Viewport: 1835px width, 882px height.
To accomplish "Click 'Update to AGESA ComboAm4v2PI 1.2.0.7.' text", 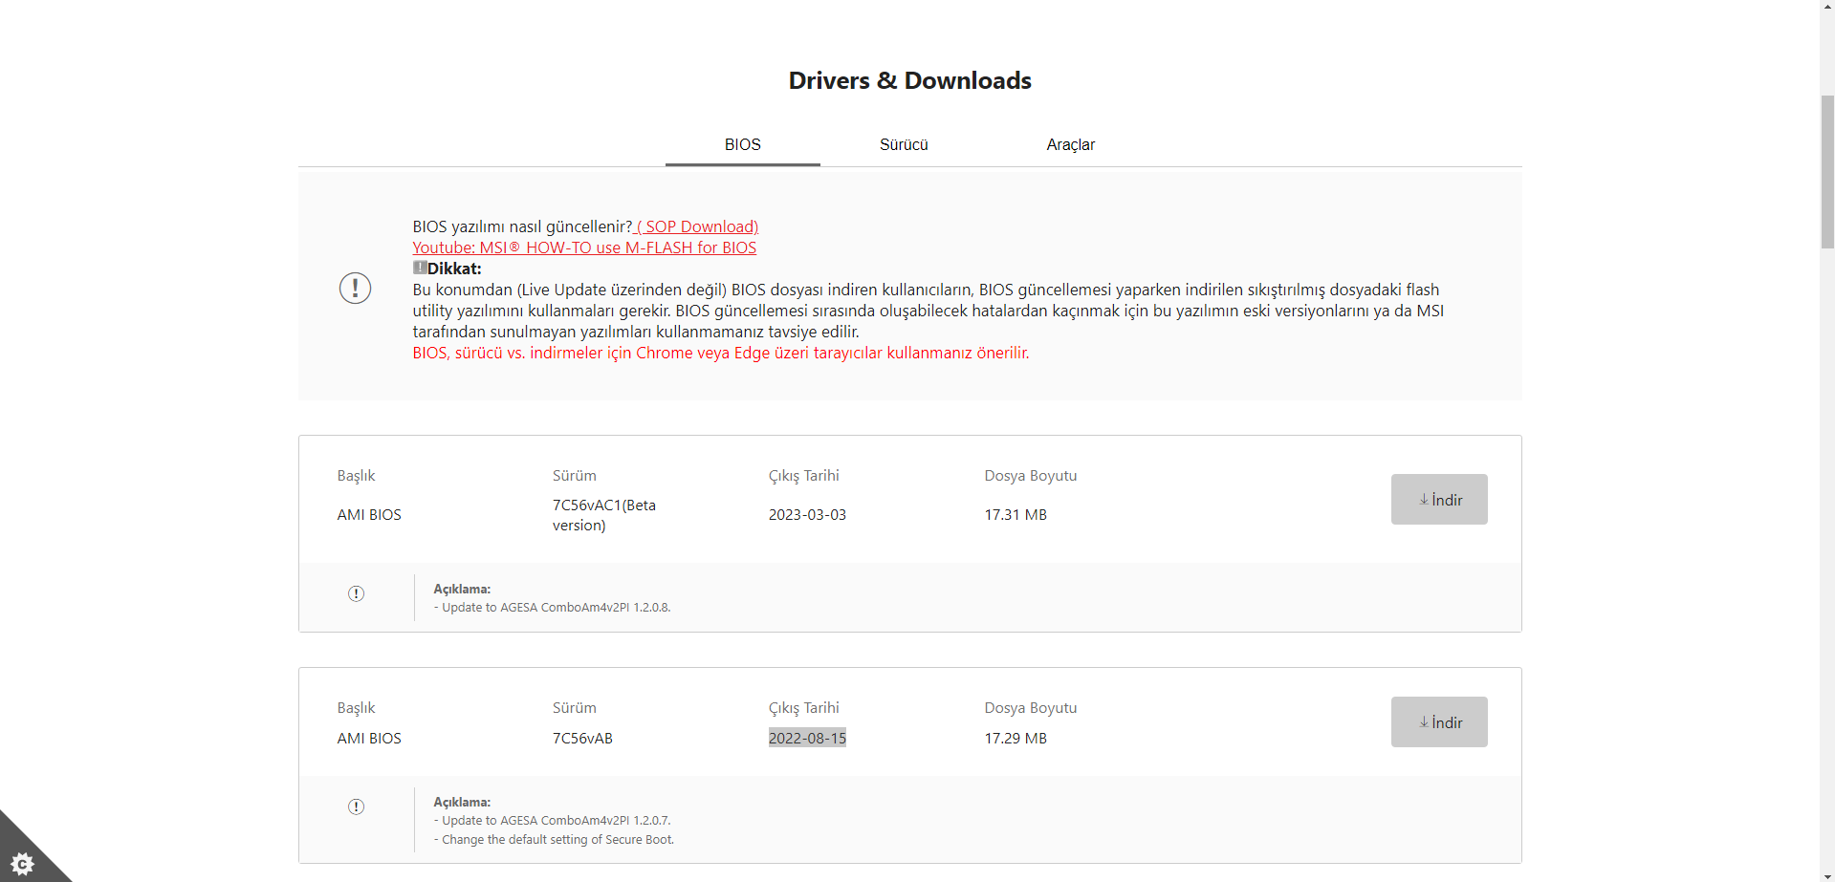I will pos(553,820).
